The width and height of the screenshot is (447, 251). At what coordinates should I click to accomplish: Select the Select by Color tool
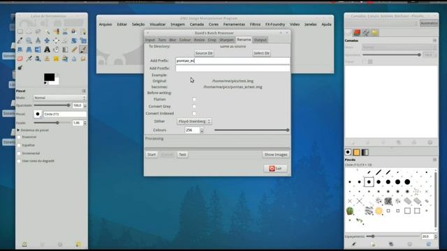tap(56, 31)
